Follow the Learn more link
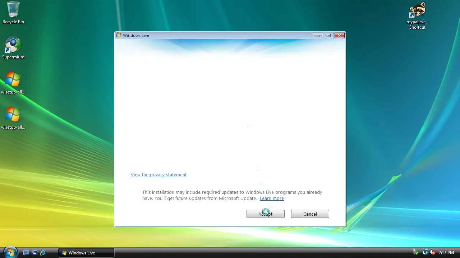460x258 pixels. (x=272, y=199)
